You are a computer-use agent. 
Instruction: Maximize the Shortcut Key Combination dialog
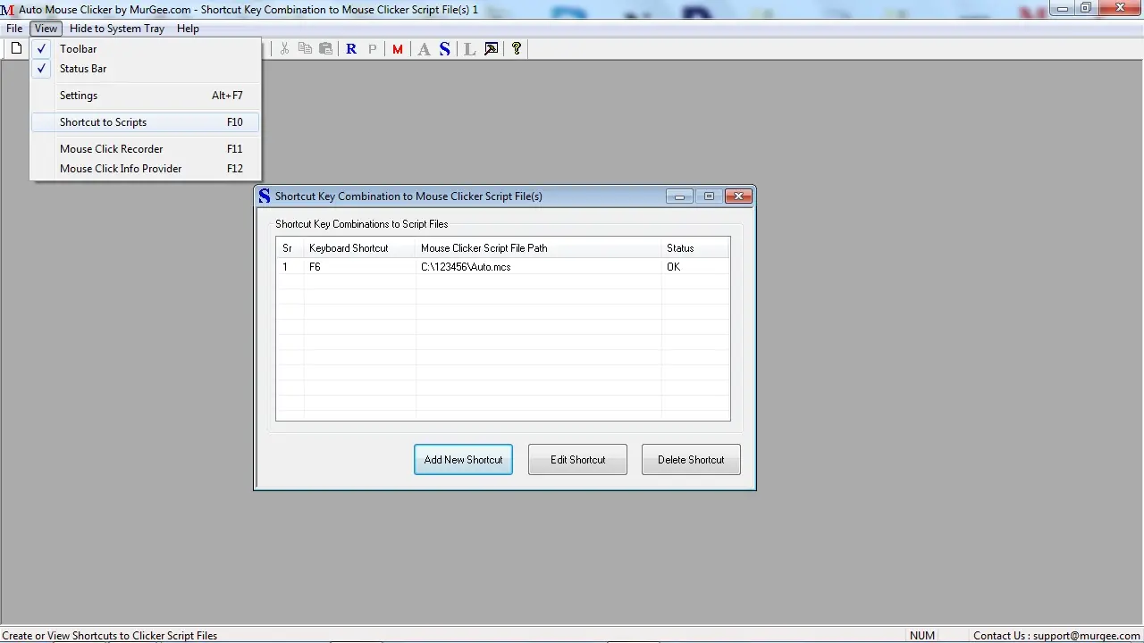tap(709, 196)
